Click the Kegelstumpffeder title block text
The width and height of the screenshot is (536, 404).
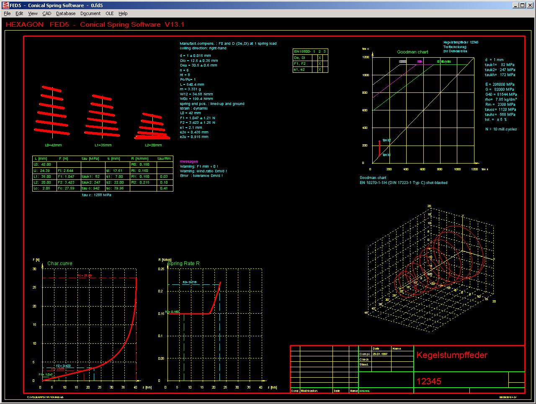452,355
